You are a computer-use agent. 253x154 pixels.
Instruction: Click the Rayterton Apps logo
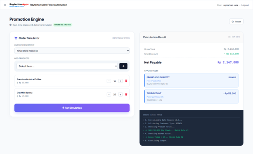click(19, 5)
